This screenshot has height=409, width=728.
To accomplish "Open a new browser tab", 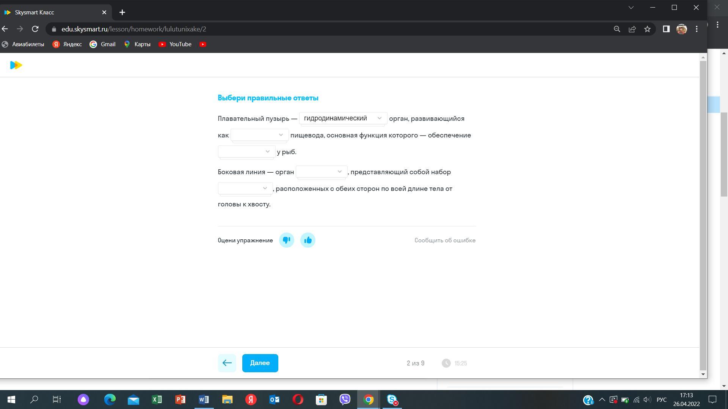I will click(122, 12).
